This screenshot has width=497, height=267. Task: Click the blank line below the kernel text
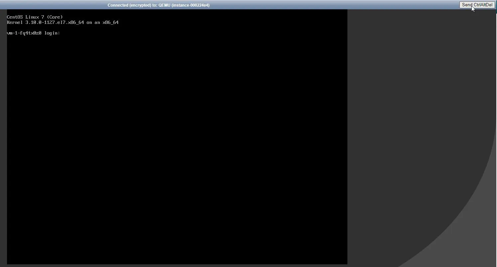click(x=66, y=28)
